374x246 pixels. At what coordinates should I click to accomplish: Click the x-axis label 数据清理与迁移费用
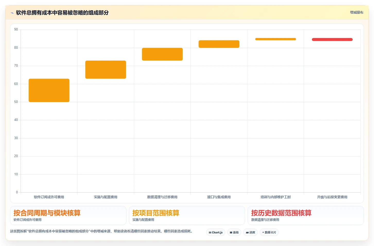coord(162,197)
